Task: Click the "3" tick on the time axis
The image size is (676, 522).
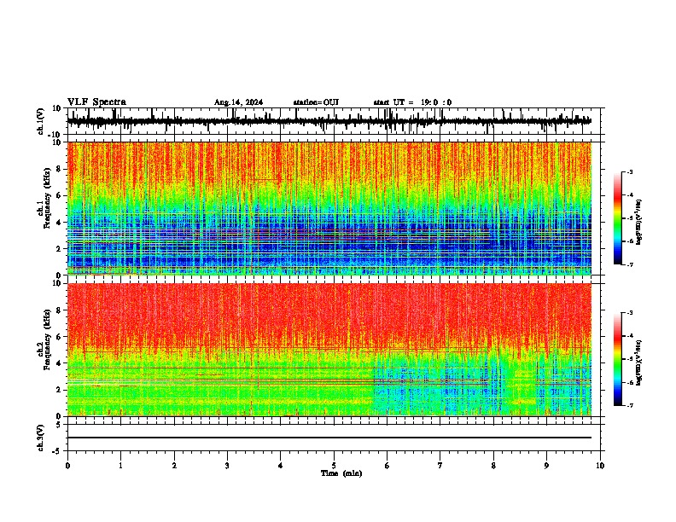Action: coord(227,466)
